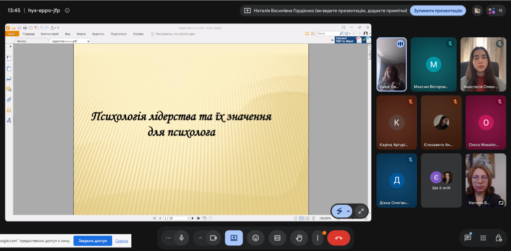
Task: Go to next page arrow in Foxit
Action: coord(193,218)
